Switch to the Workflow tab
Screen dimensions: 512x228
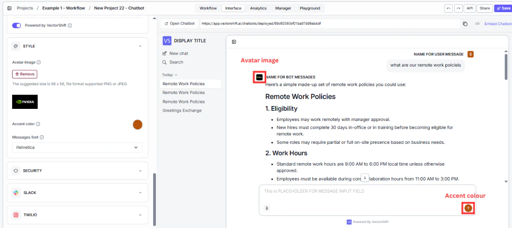point(208,8)
